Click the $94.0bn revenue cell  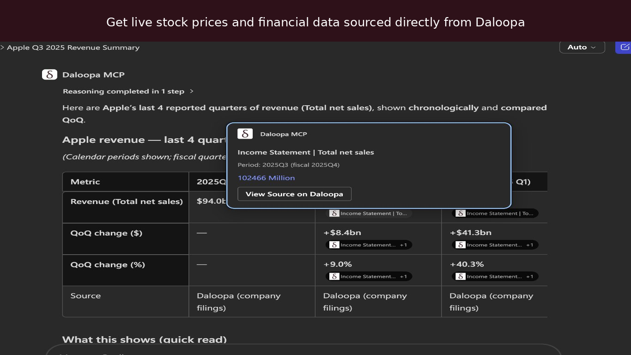pos(212,201)
